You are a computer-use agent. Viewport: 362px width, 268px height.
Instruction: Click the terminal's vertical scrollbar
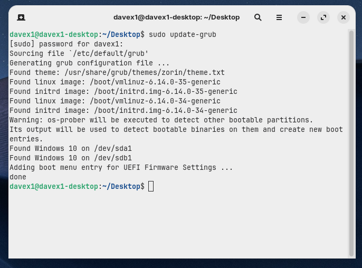tap(351, 142)
